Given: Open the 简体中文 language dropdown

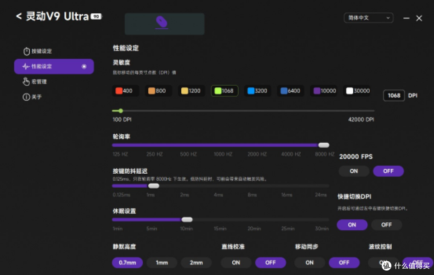Looking at the screenshot, I should click(368, 18).
